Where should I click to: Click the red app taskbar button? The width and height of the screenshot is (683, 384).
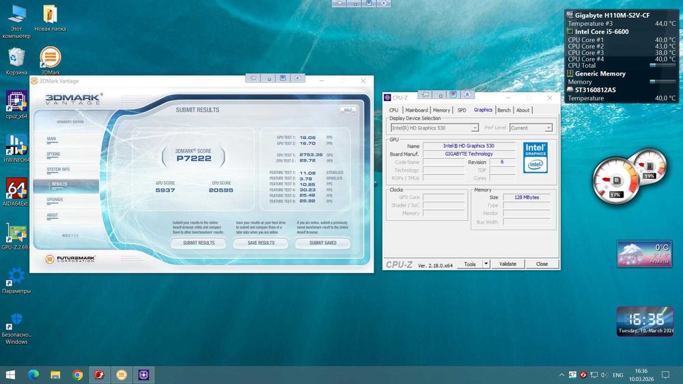99,375
